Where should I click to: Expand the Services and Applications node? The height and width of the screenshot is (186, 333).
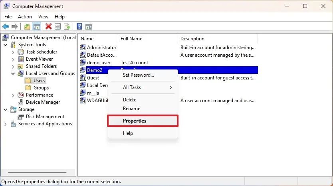pos(6,124)
